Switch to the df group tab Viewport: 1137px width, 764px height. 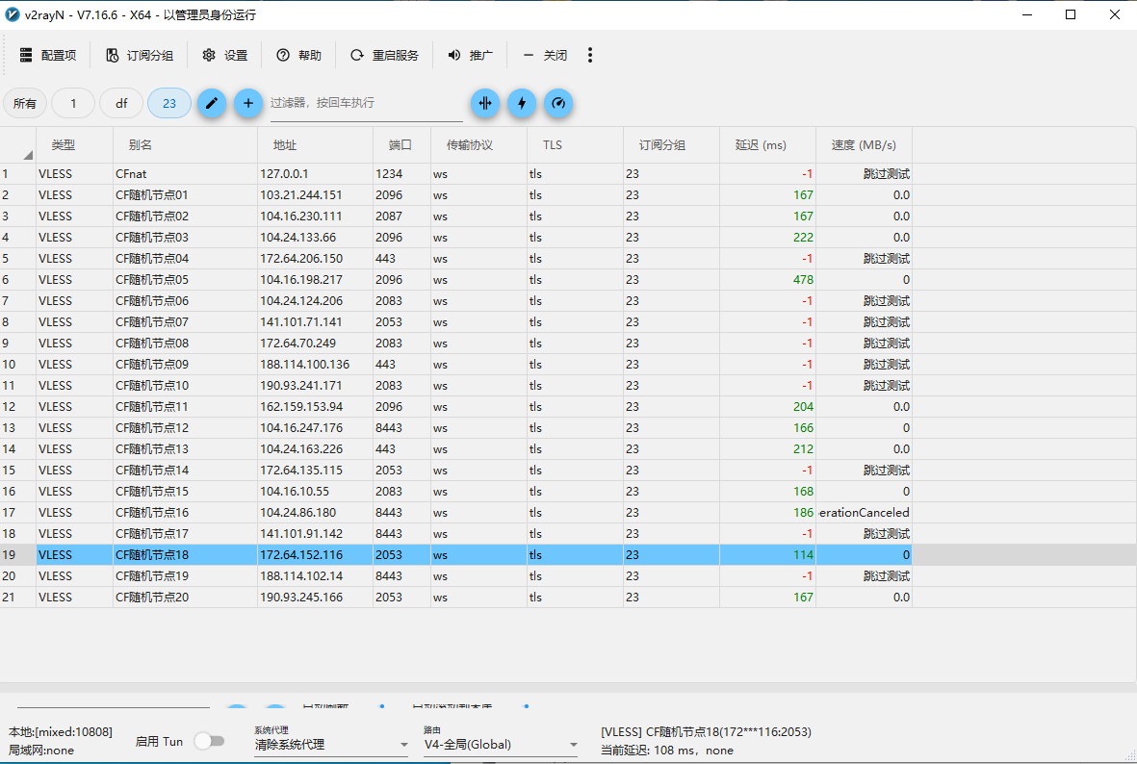click(121, 103)
